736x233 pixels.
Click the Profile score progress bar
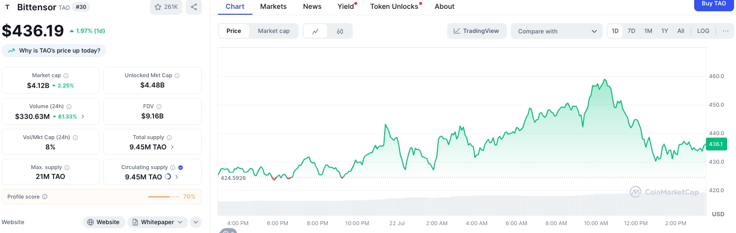pos(164,197)
